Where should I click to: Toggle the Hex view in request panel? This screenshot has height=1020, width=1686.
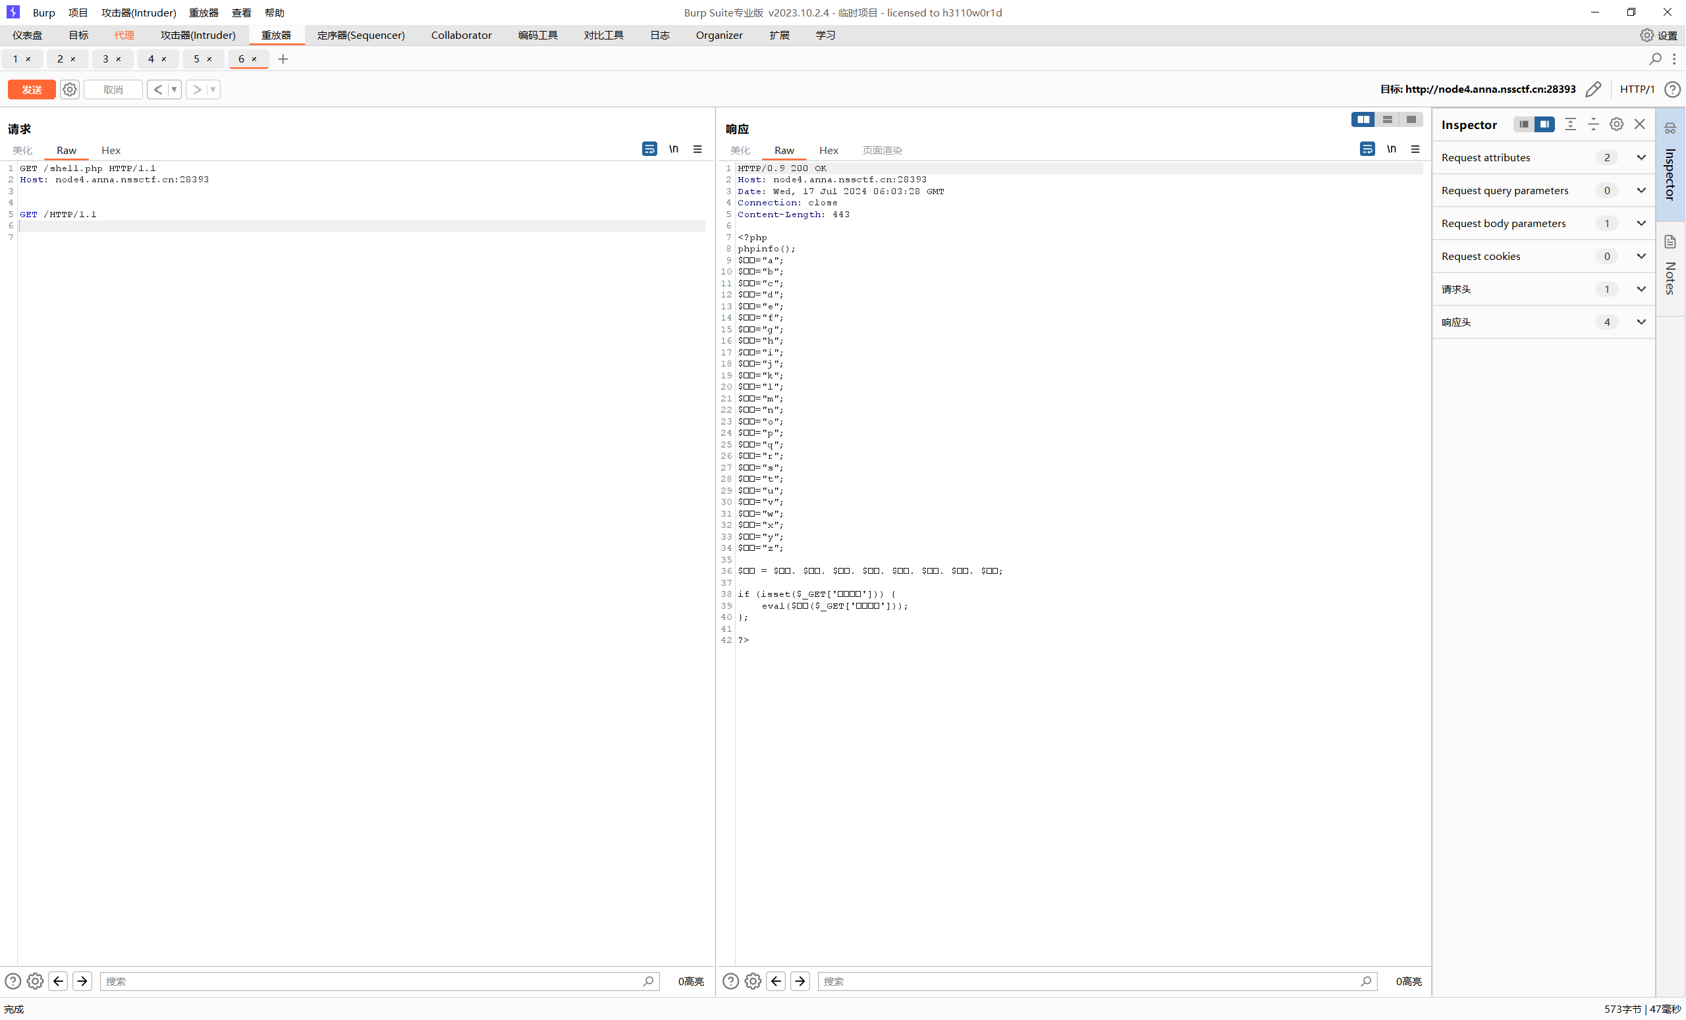[x=111, y=149]
